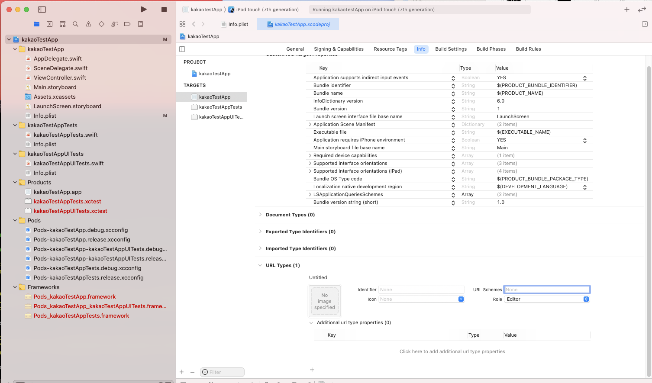Viewport: 652px width, 383px height.
Task: Open ViewController.swift in navigator
Action: pyautogui.click(x=60, y=77)
